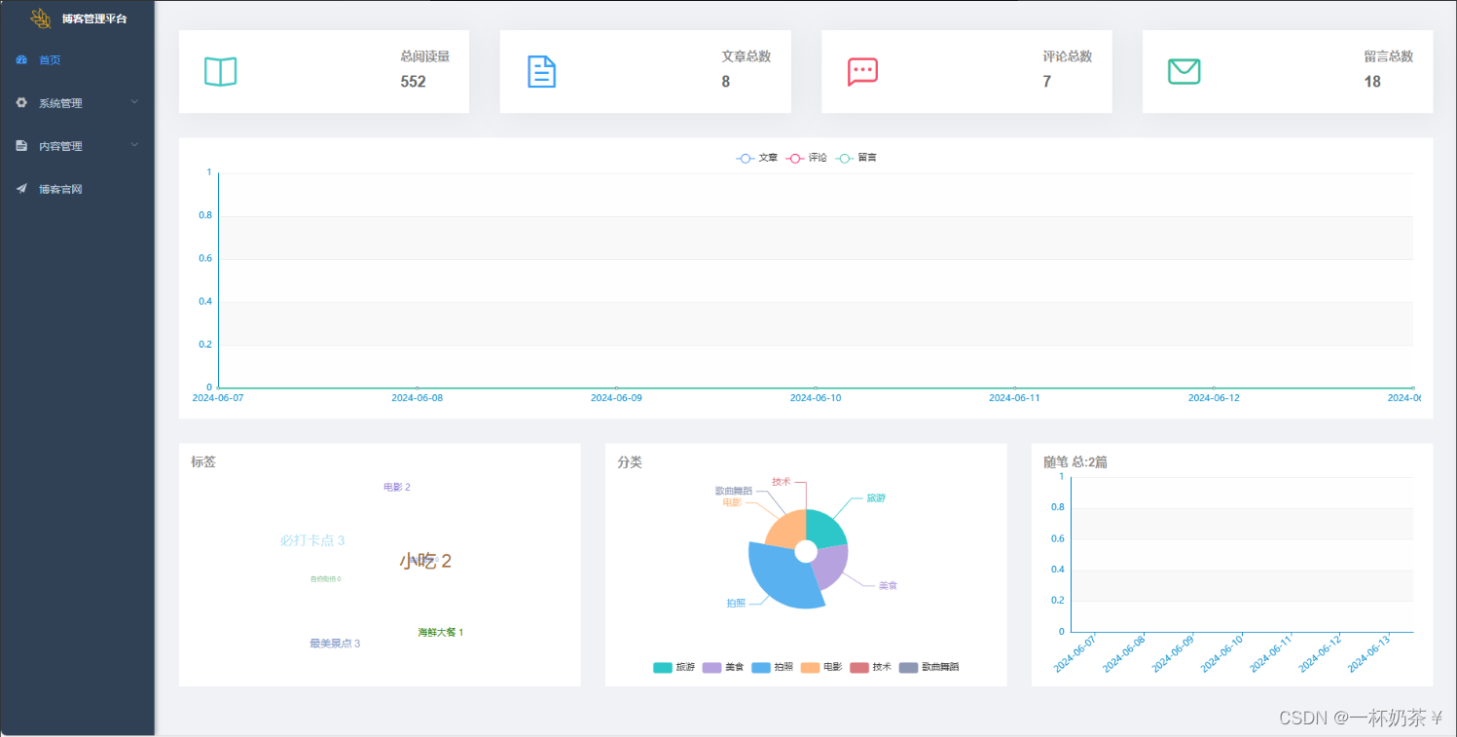This screenshot has height=737, width=1457.
Task: Click the 必打卡点 3 tag in word cloud
Action: click(x=312, y=540)
